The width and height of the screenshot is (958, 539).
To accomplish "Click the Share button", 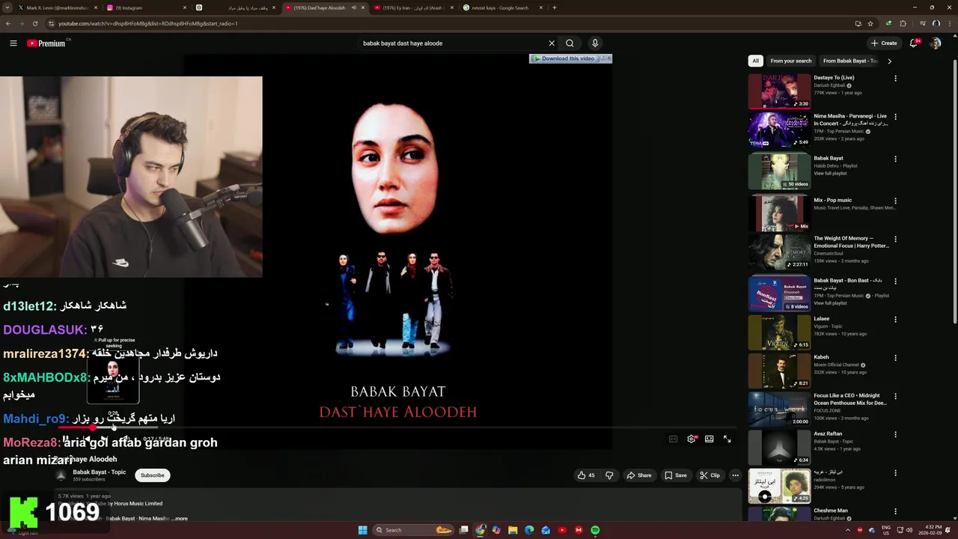I will tap(639, 475).
